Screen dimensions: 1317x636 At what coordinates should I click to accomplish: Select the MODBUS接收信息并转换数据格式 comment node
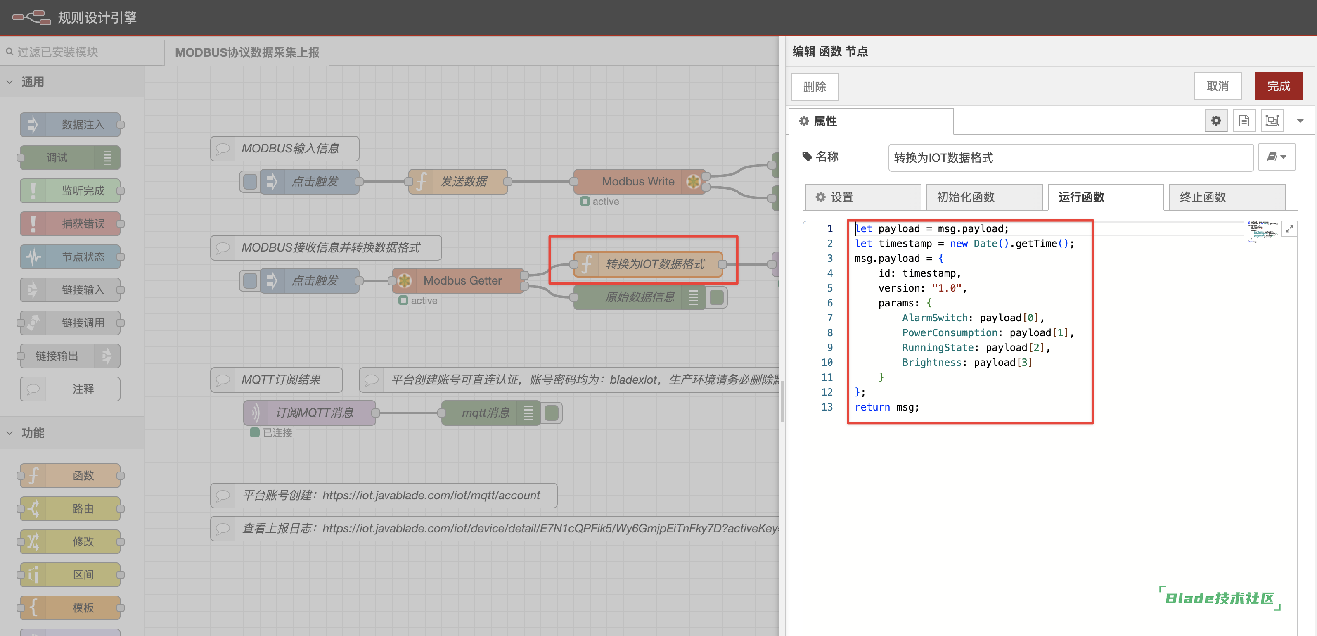[x=326, y=247]
